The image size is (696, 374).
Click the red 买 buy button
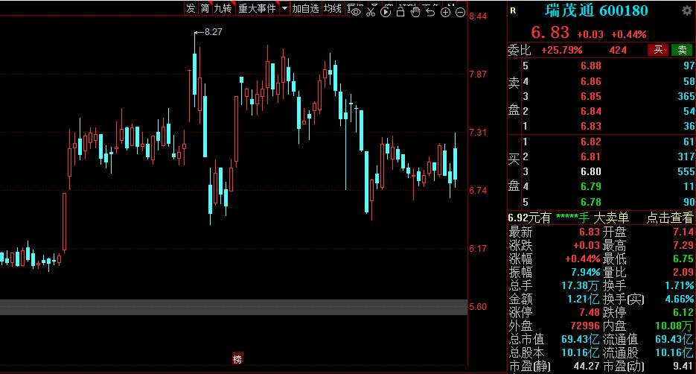coord(658,50)
